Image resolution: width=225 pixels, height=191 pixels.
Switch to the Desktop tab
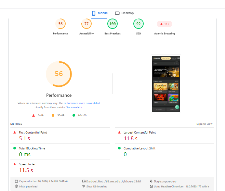click(x=124, y=13)
